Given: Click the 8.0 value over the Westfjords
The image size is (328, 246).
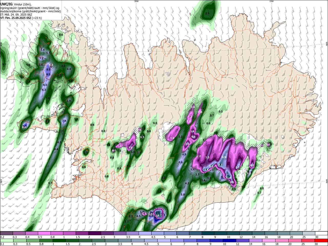Looking at the screenshot, I should pos(48,70).
